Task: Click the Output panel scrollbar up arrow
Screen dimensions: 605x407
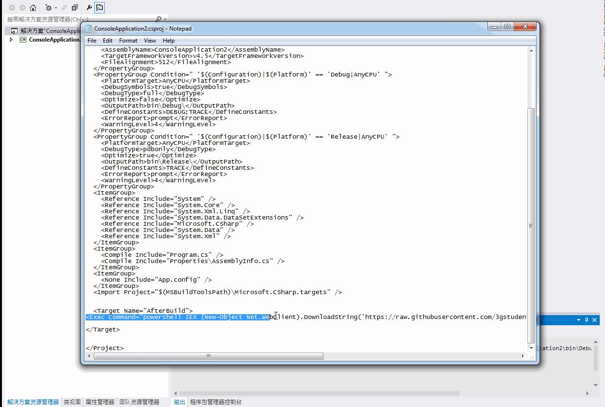Action: pyautogui.click(x=596, y=342)
